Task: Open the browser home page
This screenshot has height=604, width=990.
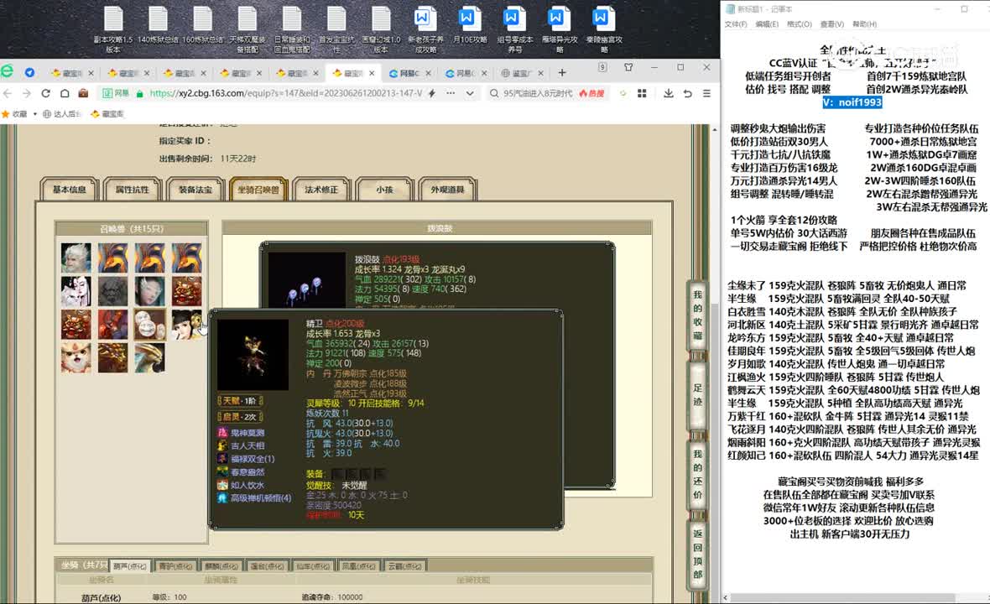Action: coord(65,93)
